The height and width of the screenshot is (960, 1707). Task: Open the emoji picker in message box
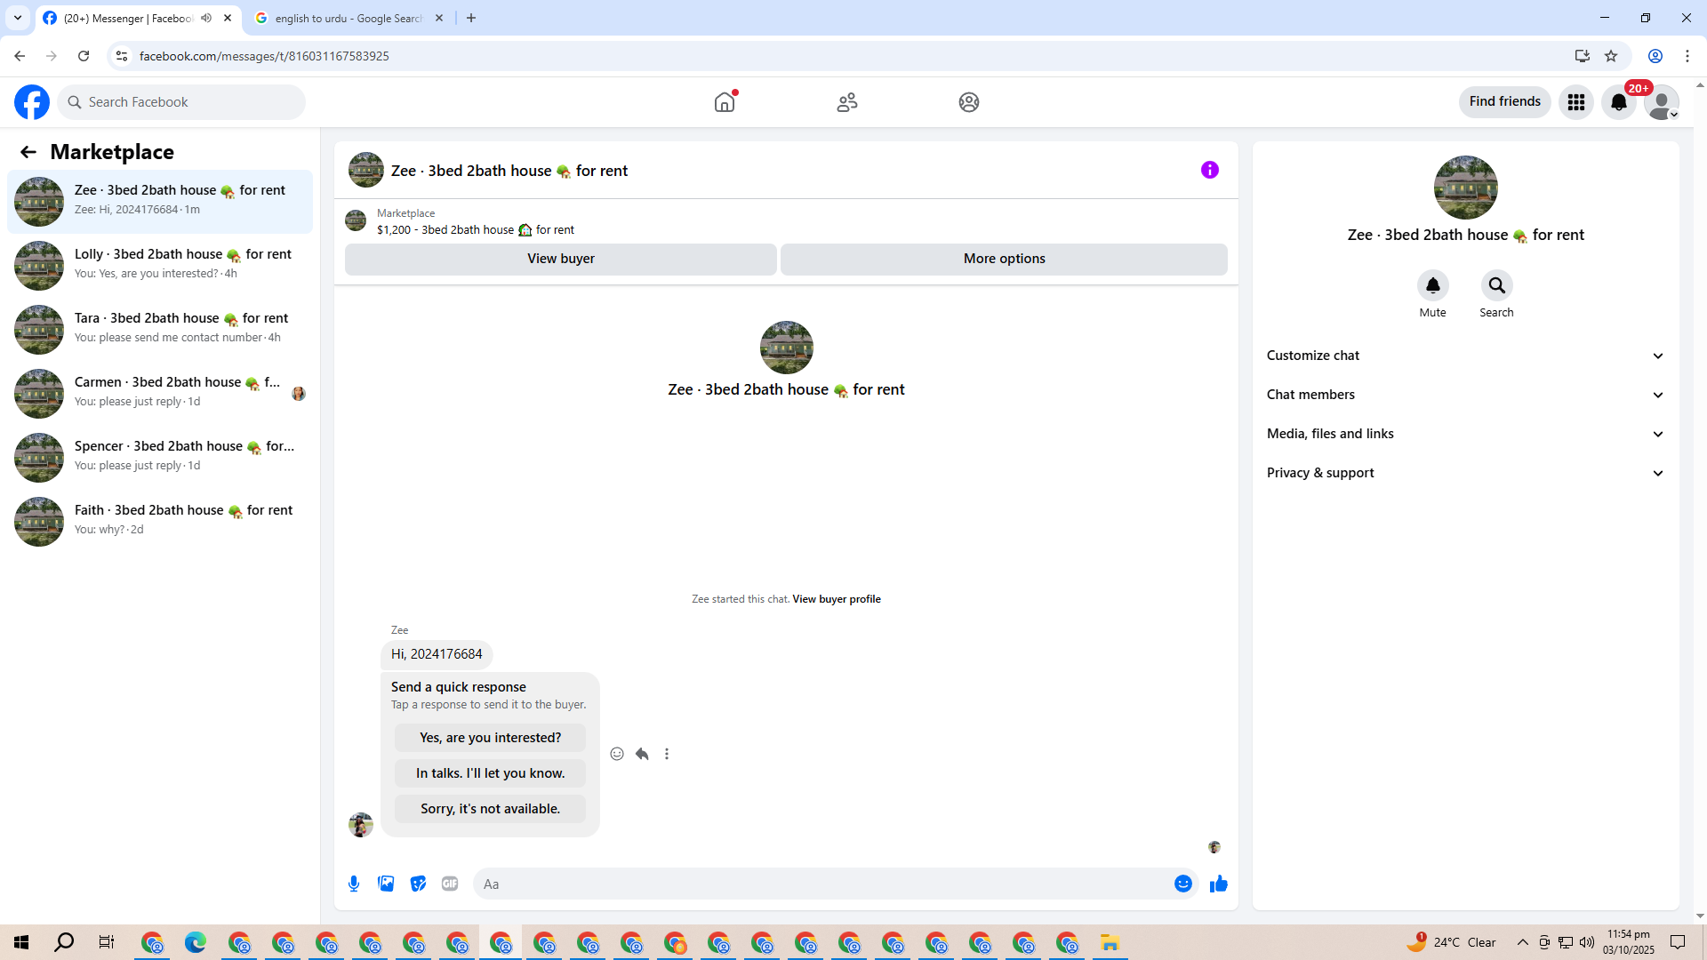[x=1183, y=884]
